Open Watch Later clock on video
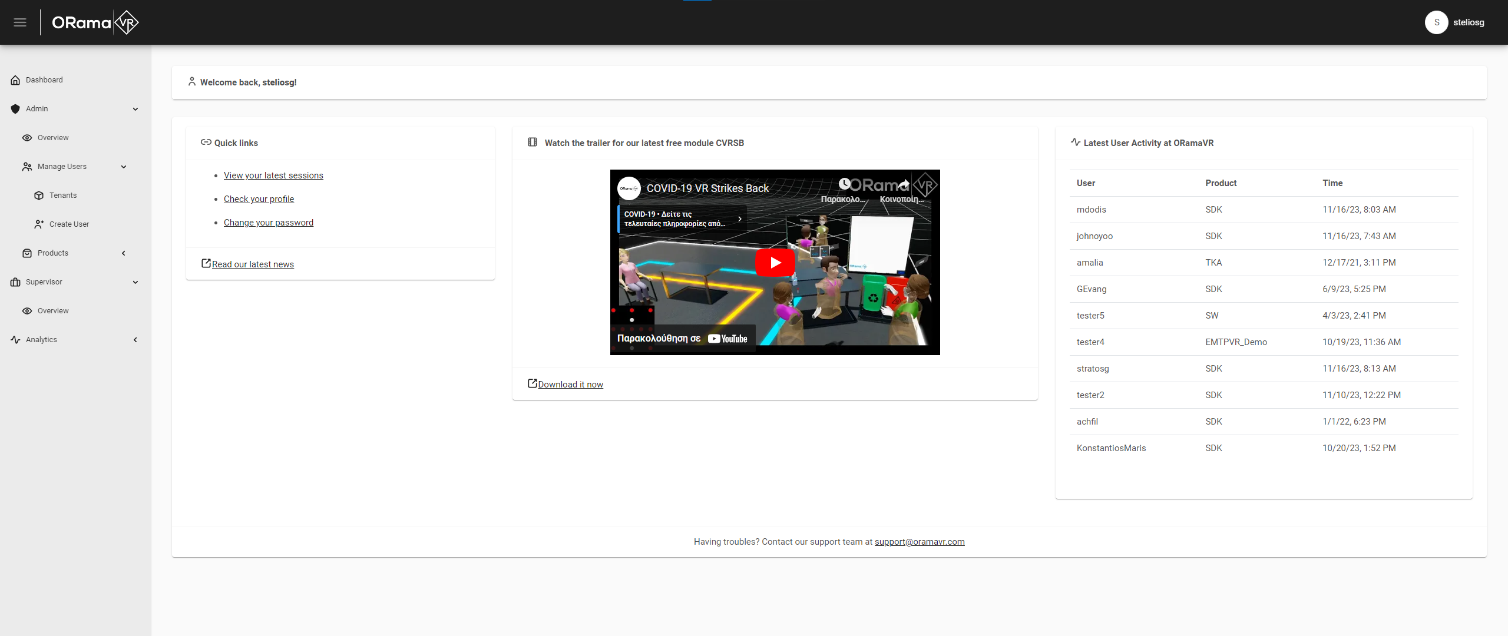 click(x=844, y=184)
